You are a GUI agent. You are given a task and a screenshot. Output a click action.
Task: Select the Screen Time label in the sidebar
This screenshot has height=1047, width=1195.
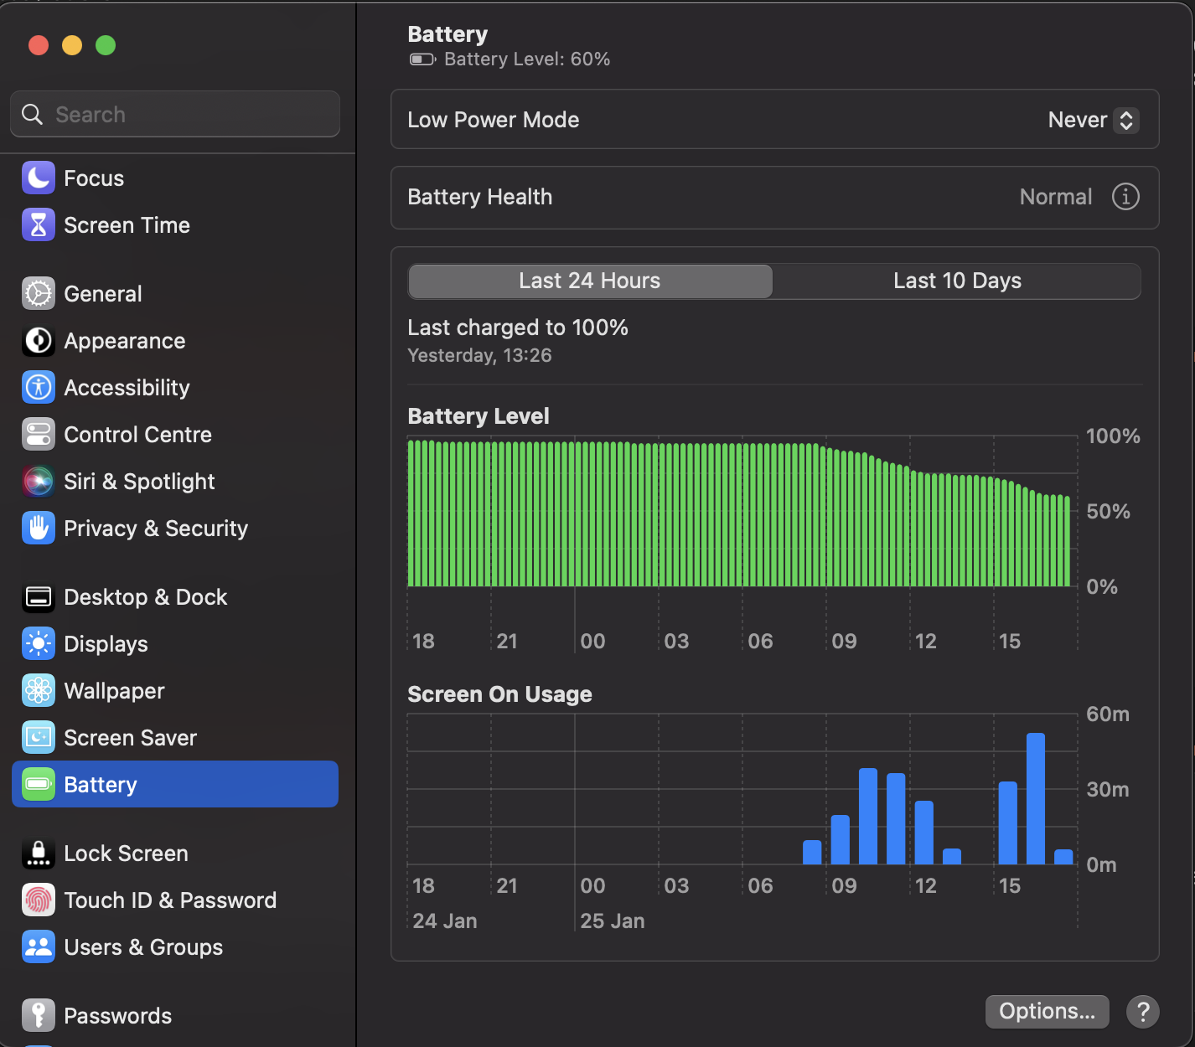[x=127, y=225]
